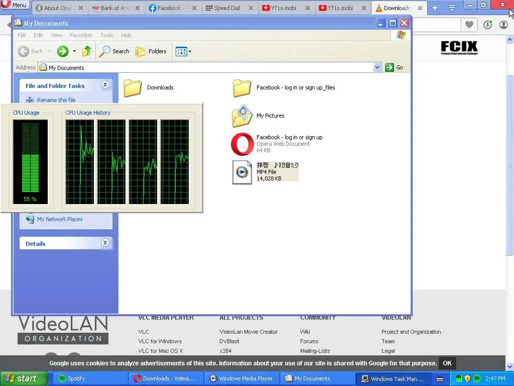Open the Windows start button
The width and height of the screenshot is (514, 386).
tap(24, 379)
